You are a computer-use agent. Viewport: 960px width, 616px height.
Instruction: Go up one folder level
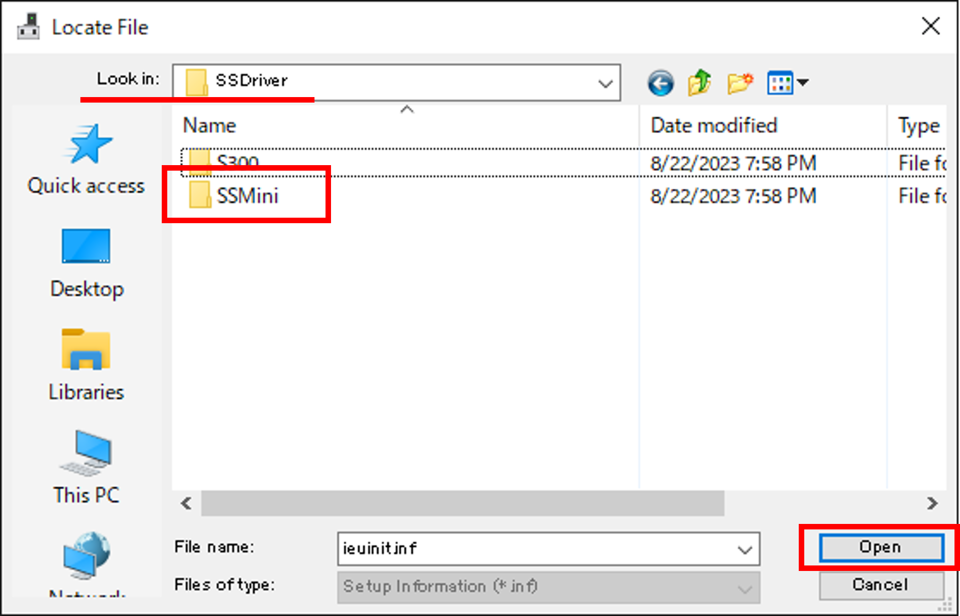click(x=700, y=83)
